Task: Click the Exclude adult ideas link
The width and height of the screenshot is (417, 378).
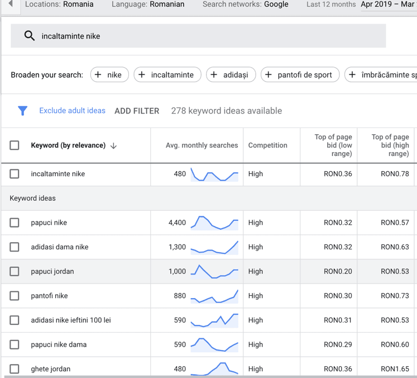Action: tap(72, 111)
